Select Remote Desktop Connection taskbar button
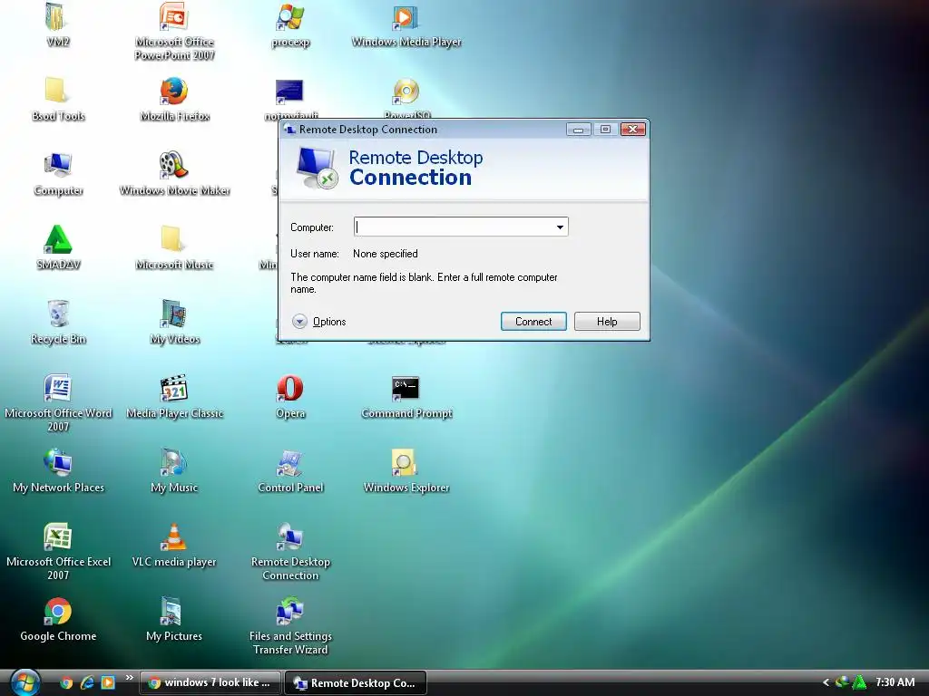 [x=356, y=683]
